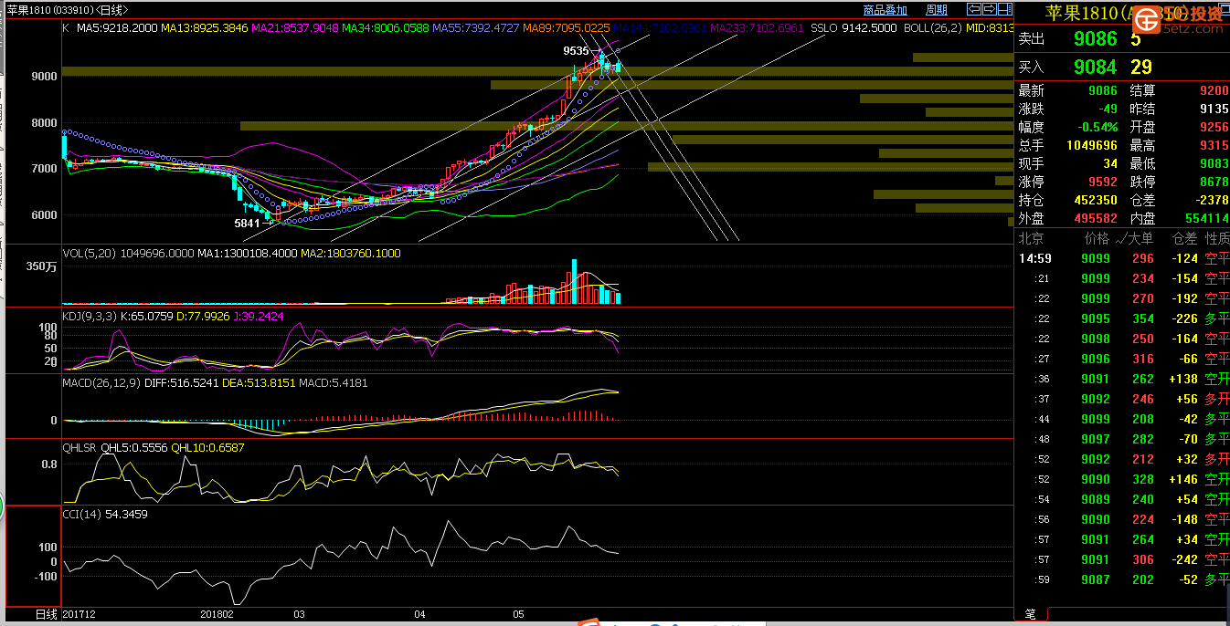1230x626 pixels.
Task: Click the MA89:7095.0225 indicator label
Action: (567, 27)
